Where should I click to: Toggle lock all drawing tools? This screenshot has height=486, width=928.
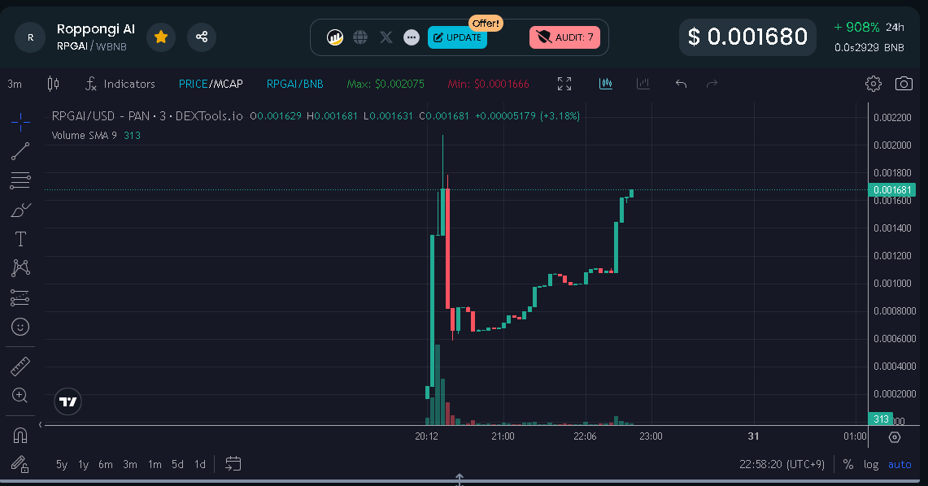tap(20, 465)
